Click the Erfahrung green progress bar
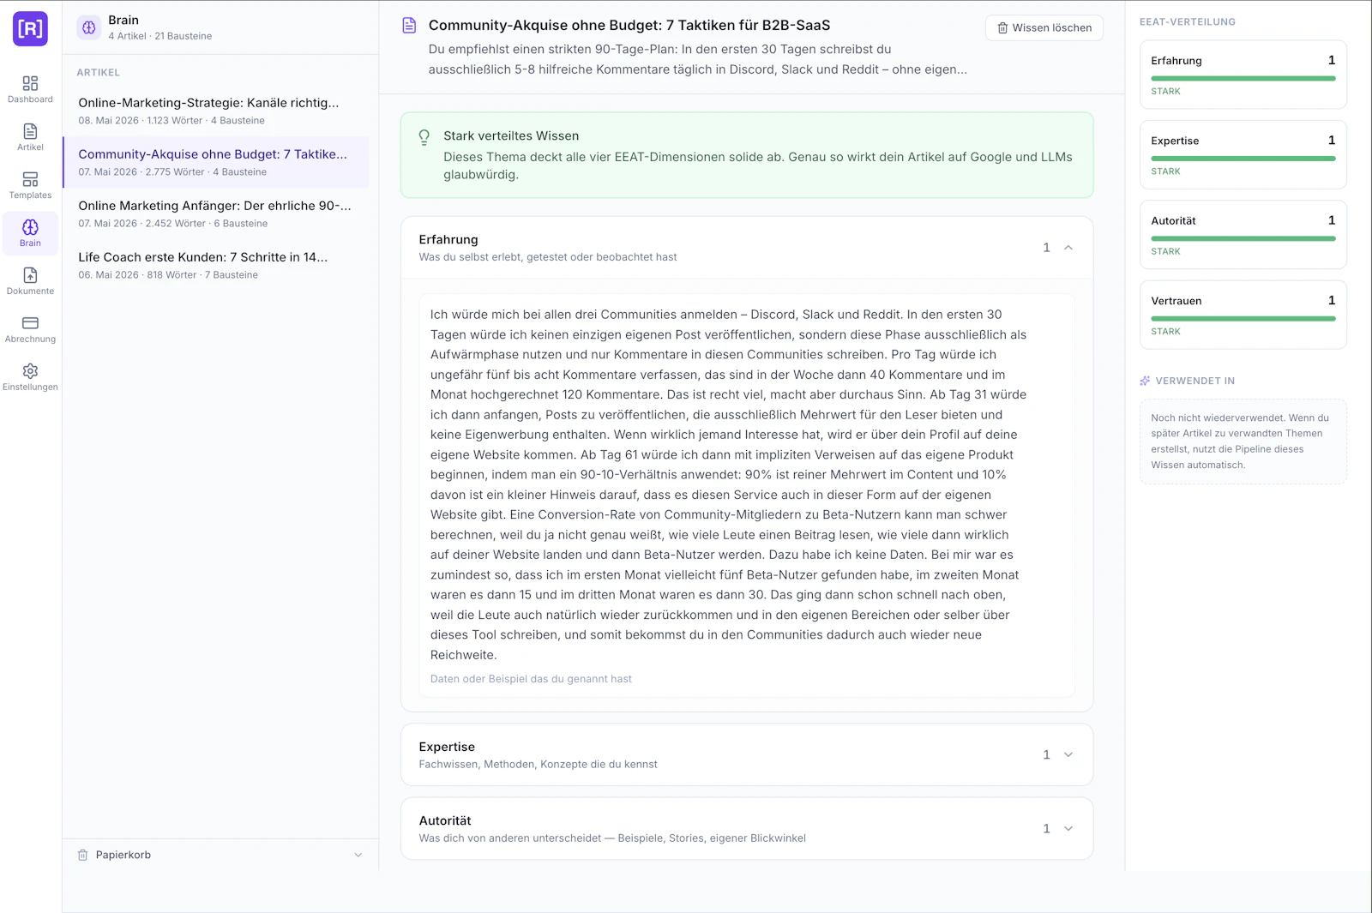The width and height of the screenshot is (1372, 913). click(1243, 78)
